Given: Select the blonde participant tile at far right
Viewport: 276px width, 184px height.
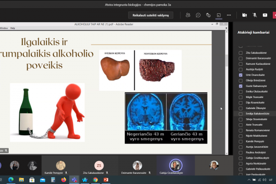Looking at the screenshot, I should point(214,166).
